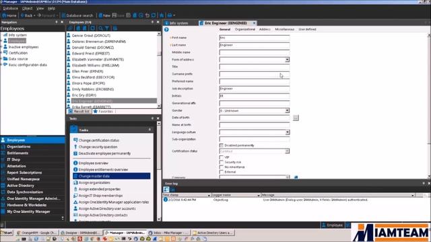The image size is (431, 242).
Task: Open Employee entitlements overview task
Action: tap(103, 169)
